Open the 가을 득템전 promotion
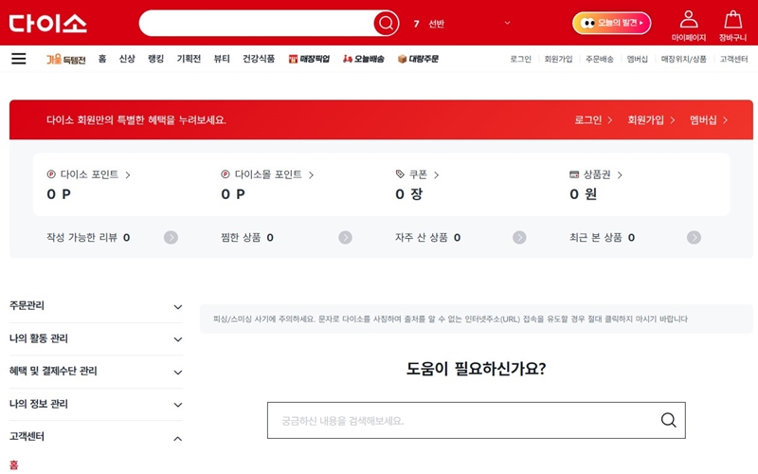 click(x=65, y=59)
